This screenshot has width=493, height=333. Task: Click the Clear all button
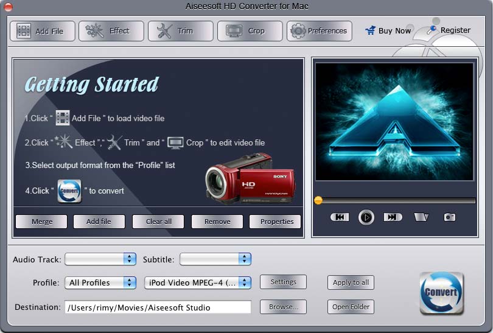coord(158,222)
